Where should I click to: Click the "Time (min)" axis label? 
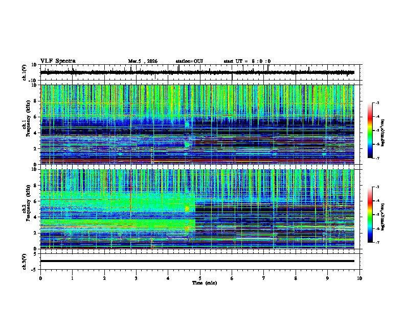tap(205, 283)
